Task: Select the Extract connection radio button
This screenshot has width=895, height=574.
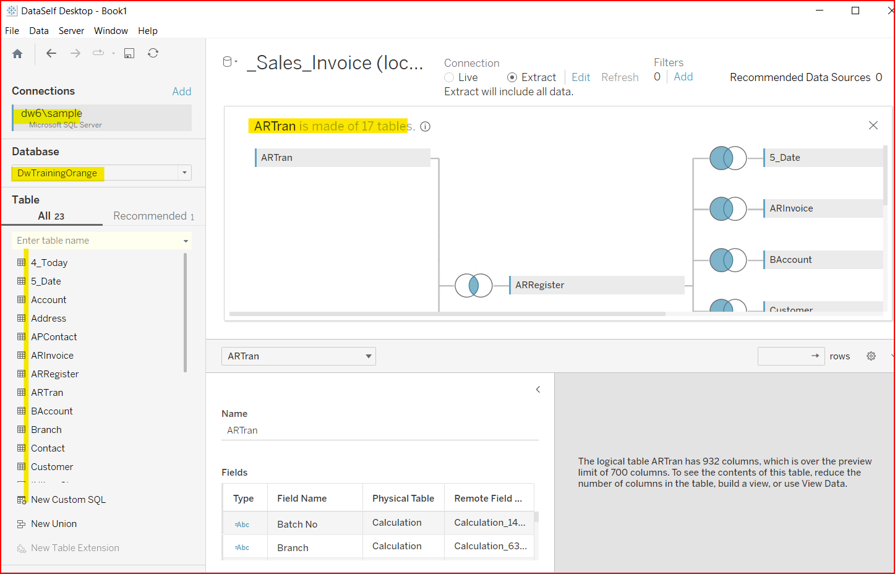Action: (x=512, y=78)
